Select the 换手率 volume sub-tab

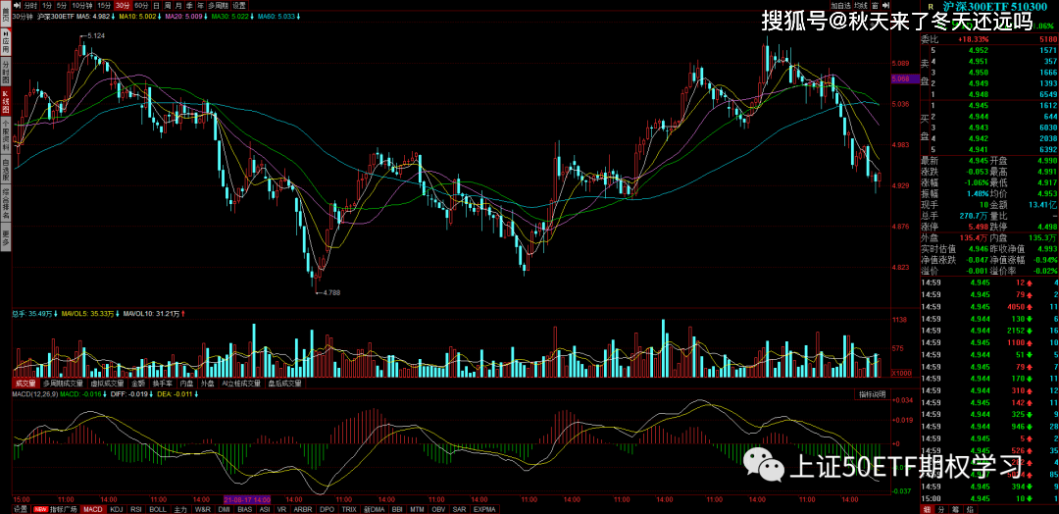click(163, 384)
